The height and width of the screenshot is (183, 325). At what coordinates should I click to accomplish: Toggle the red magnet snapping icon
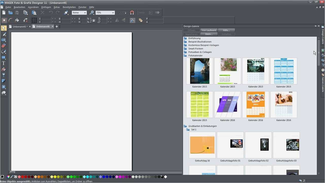(x=132, y=12)
